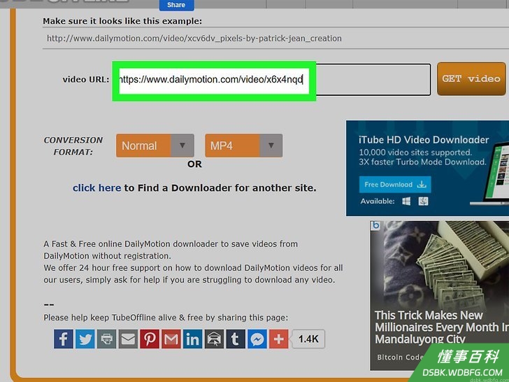Follow the 'click here' downloader link
Image resolution: width=509 pixels, height=382 pixels.
96,188
